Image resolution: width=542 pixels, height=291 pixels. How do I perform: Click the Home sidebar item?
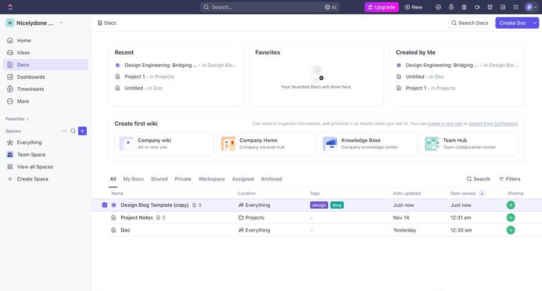pos(46,40)
